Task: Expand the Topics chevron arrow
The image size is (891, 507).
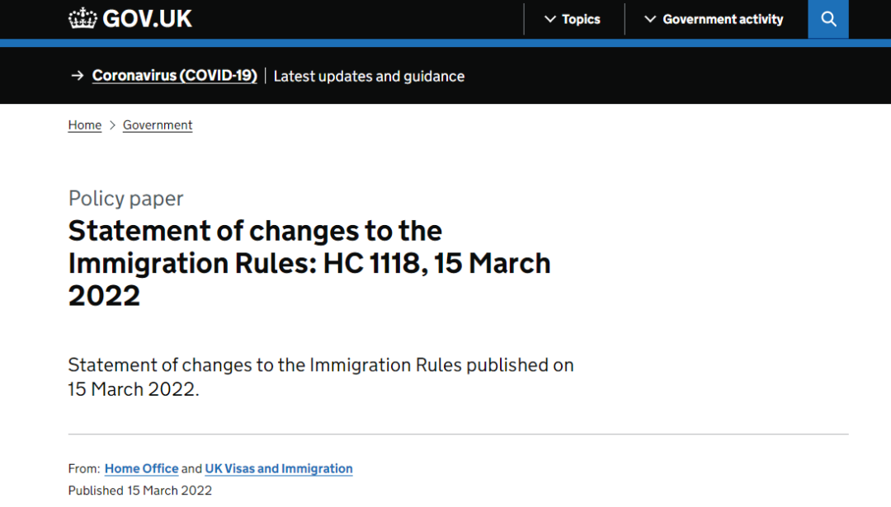Action: (x=550, y=19)
